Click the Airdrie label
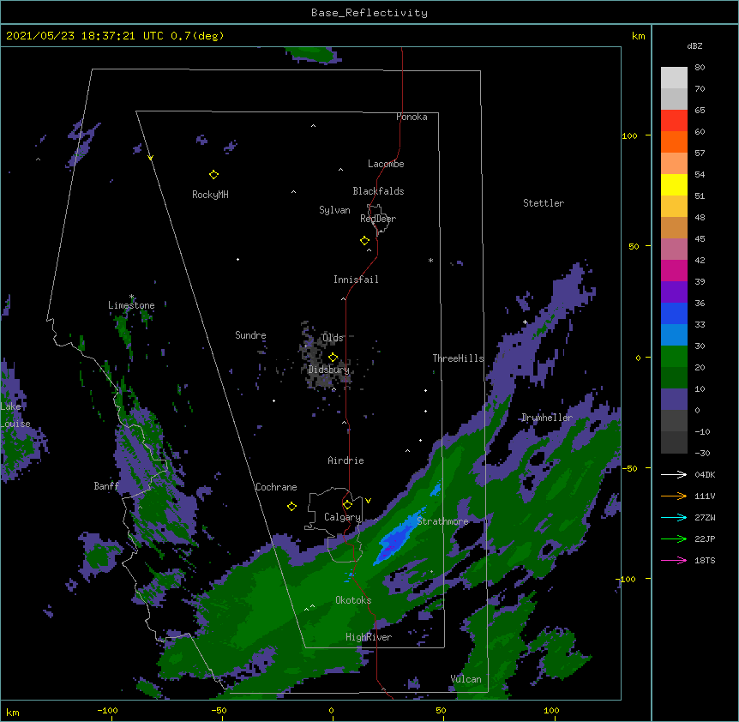 tap(345, 460)
